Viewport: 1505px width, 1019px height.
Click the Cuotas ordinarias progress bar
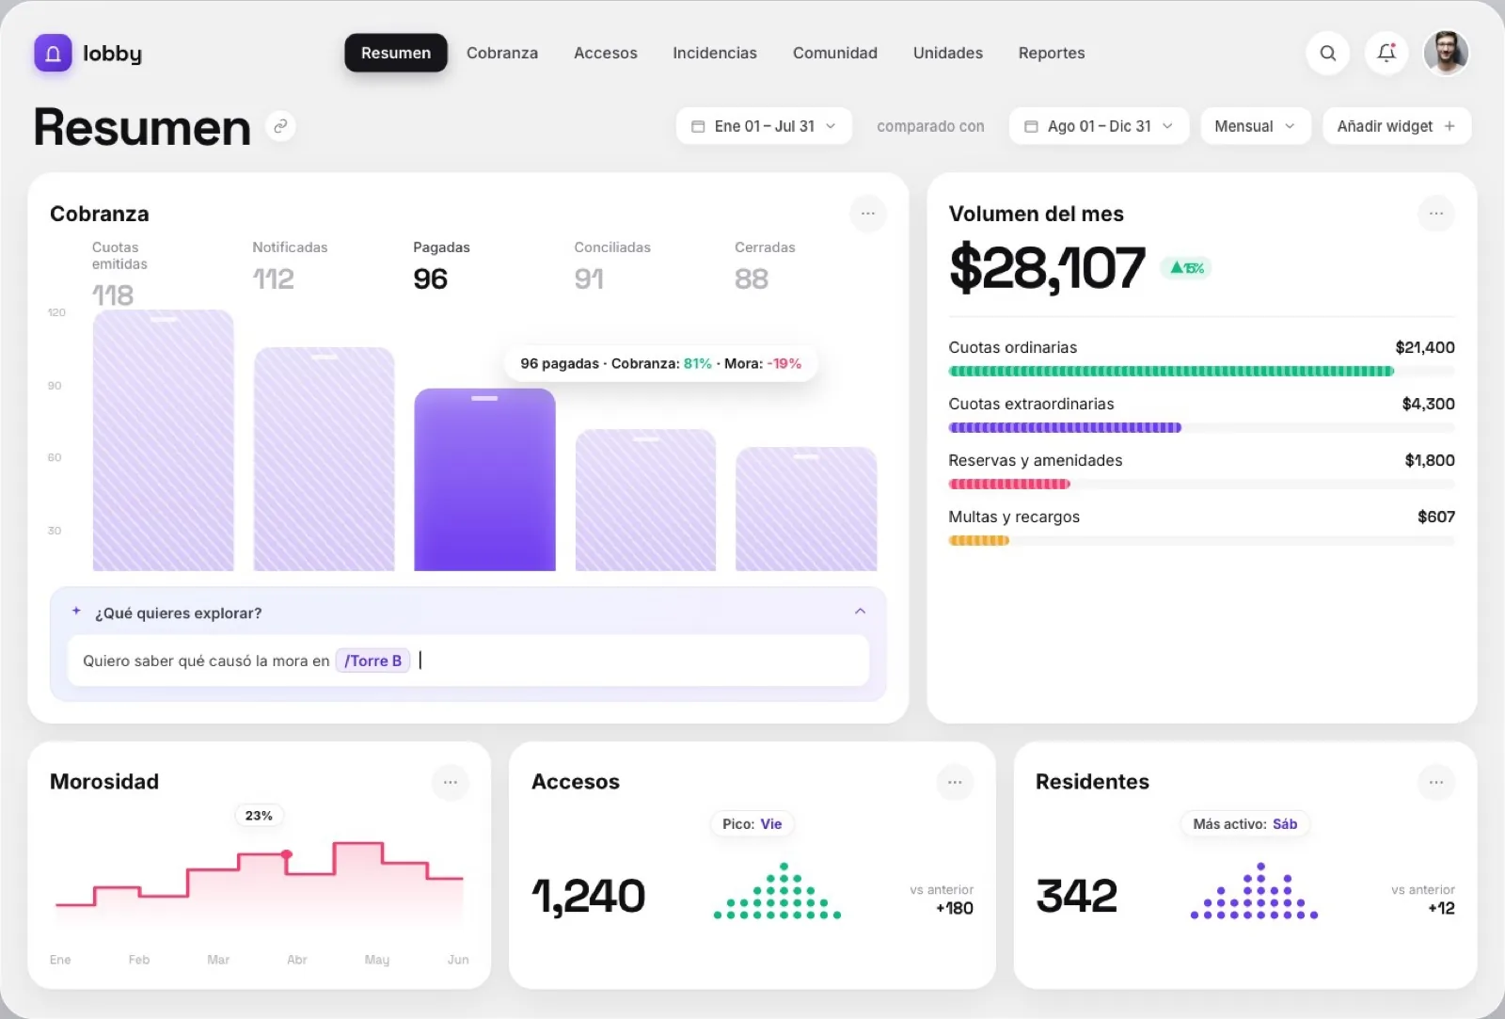(x=1201, y=371)
